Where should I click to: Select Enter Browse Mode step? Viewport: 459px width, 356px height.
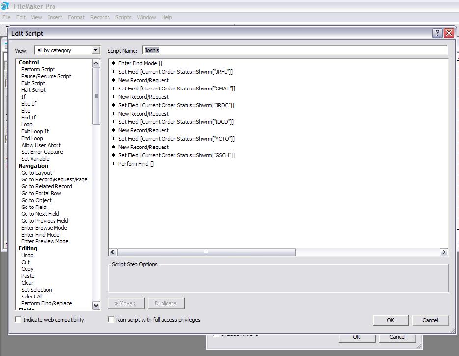coord(44,228)
